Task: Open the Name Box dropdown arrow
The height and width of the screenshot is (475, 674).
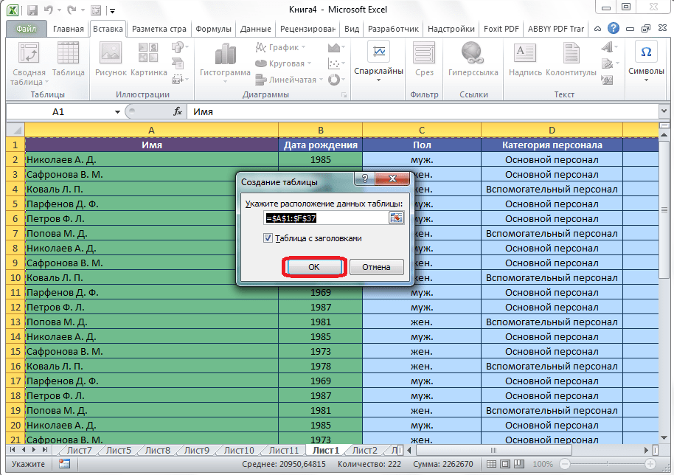Action: 117,111
